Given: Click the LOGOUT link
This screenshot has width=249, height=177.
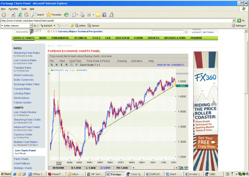Looking at the screenshot, I should point(196,32).
